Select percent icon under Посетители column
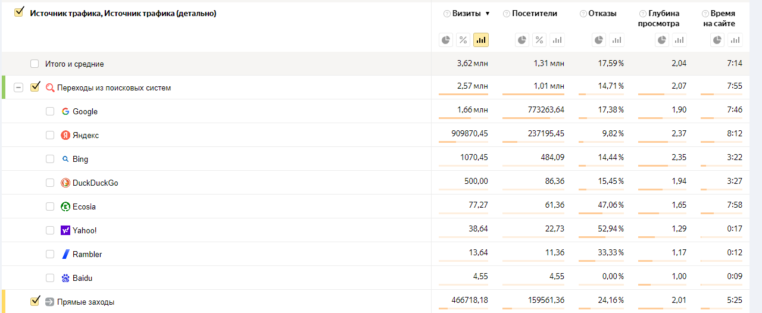 pyautogui.click(x=539, y=40)
